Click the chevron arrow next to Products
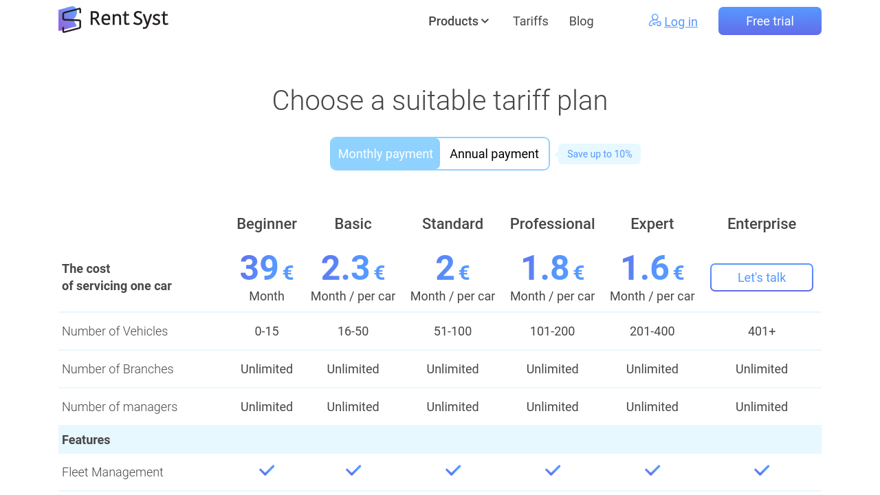This screenshot has height=495, width=880. pyautogui.click(x=485, y=21)
